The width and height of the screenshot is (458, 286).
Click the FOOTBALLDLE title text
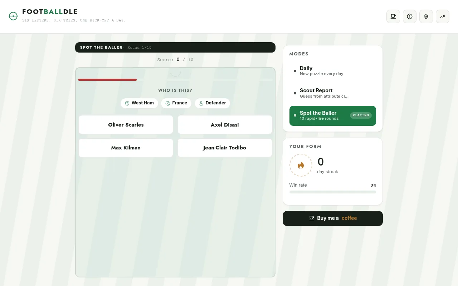point(50,12)
